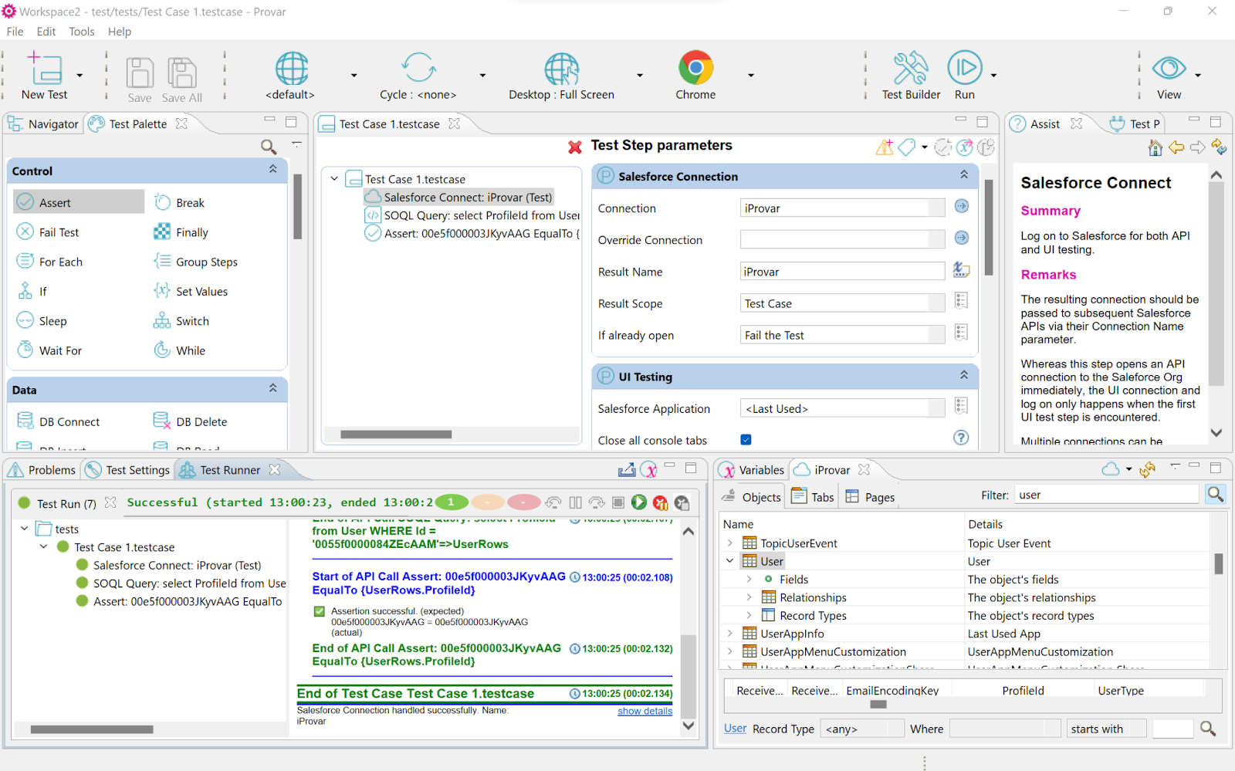Open the File menu
This screenshot has width=1235, height=771.
(15, 32)
